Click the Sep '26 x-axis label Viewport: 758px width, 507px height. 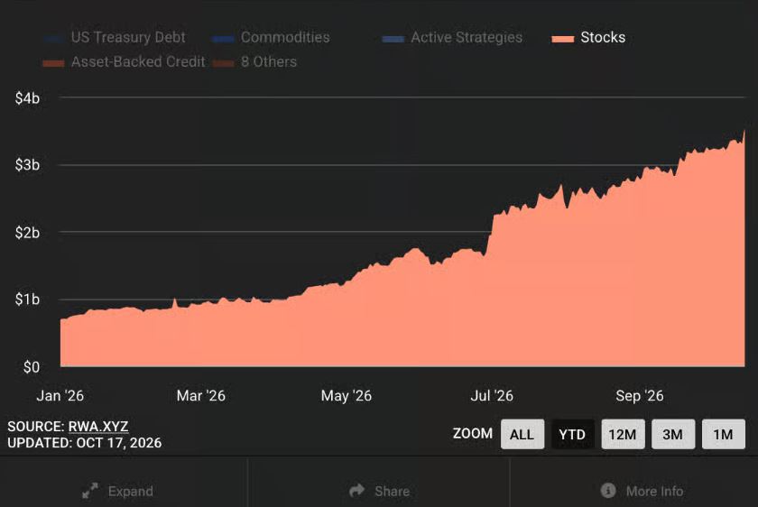point(640,396)
